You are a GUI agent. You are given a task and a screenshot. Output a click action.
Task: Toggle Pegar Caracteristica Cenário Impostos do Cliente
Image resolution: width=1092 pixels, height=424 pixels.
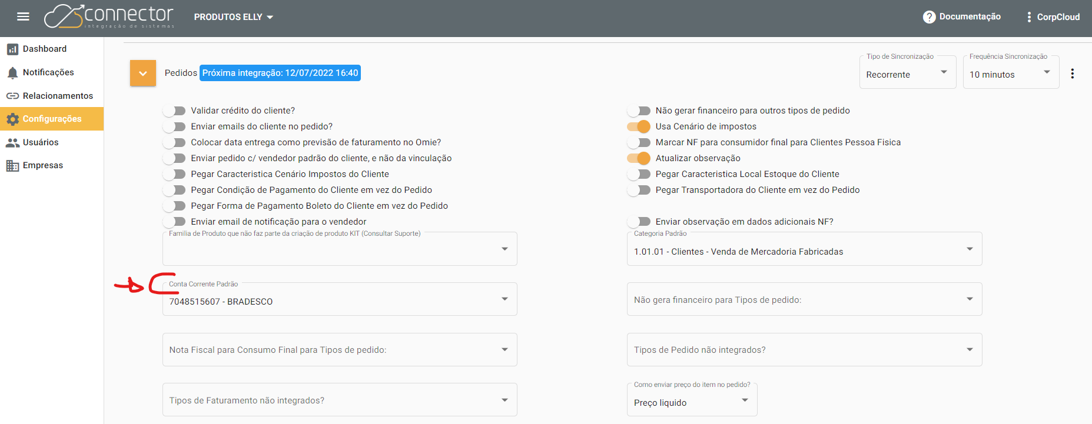click(174, 174)
